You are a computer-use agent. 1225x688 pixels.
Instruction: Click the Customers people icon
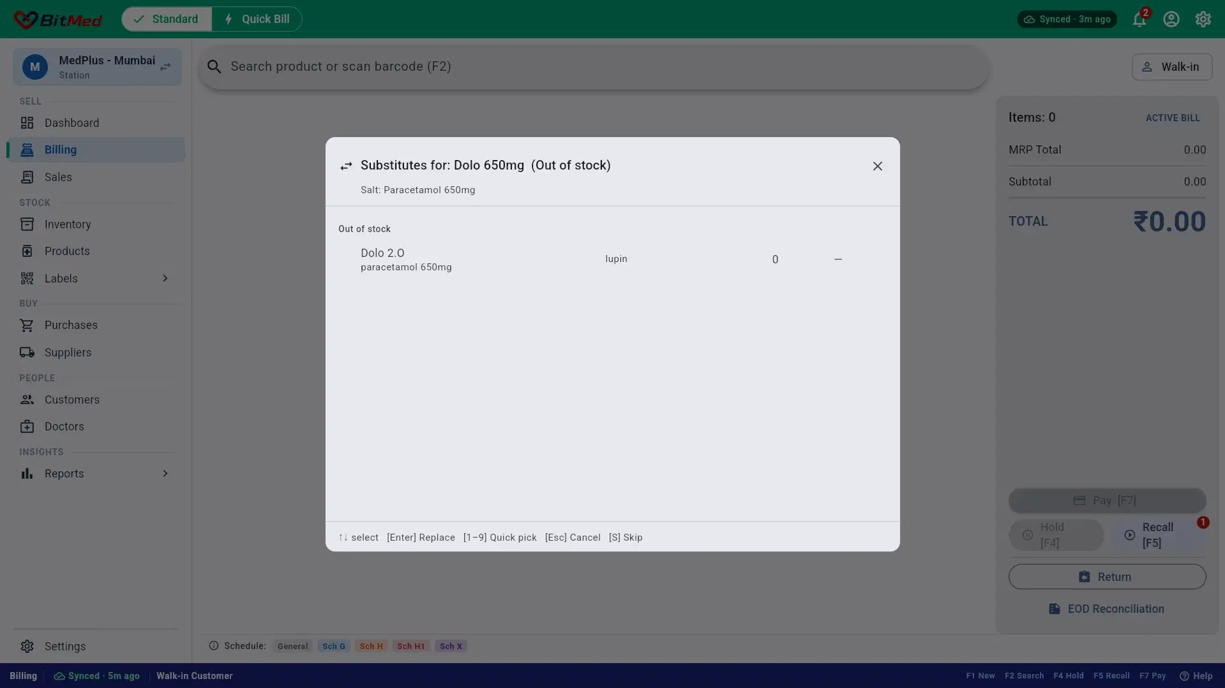click(x=27, y=400)
